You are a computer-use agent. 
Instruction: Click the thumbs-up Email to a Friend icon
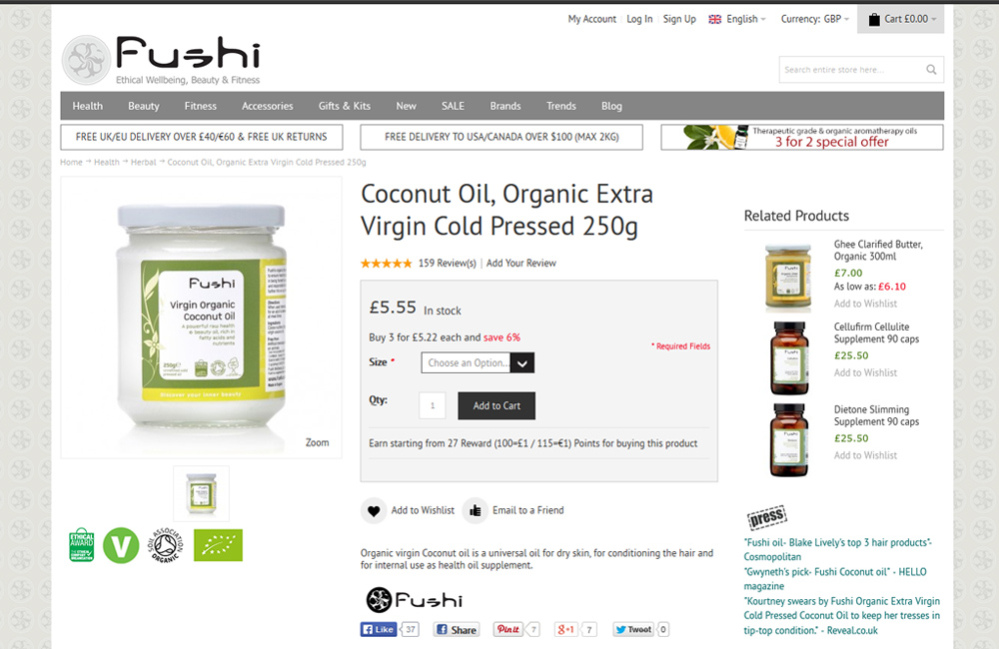[476, 510]
